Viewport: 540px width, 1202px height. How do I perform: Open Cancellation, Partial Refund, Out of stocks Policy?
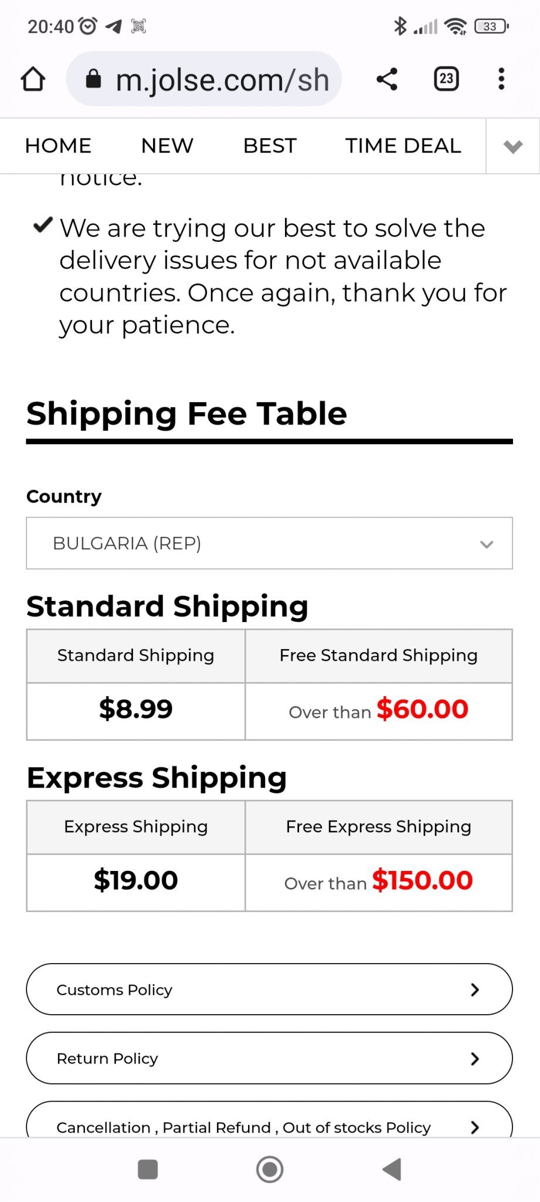pos(269,1126)
